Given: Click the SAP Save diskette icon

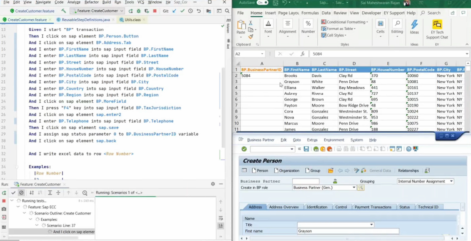Looking at the screenshot, I should (306, 149).
